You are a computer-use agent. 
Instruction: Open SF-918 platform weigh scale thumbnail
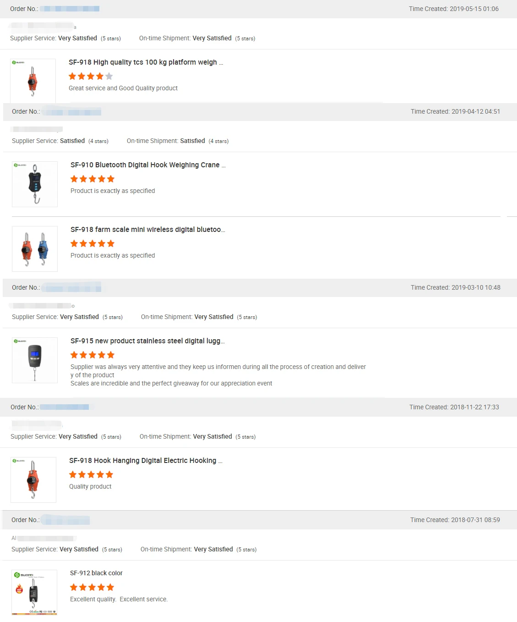pos(33,81)
